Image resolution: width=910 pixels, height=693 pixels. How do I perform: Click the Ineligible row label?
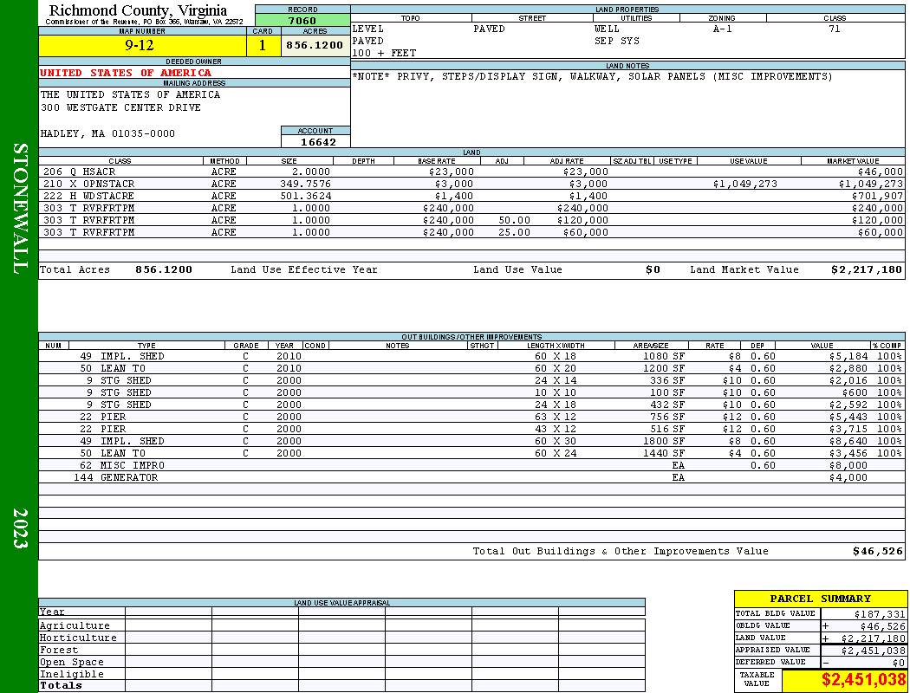[71, 675]
